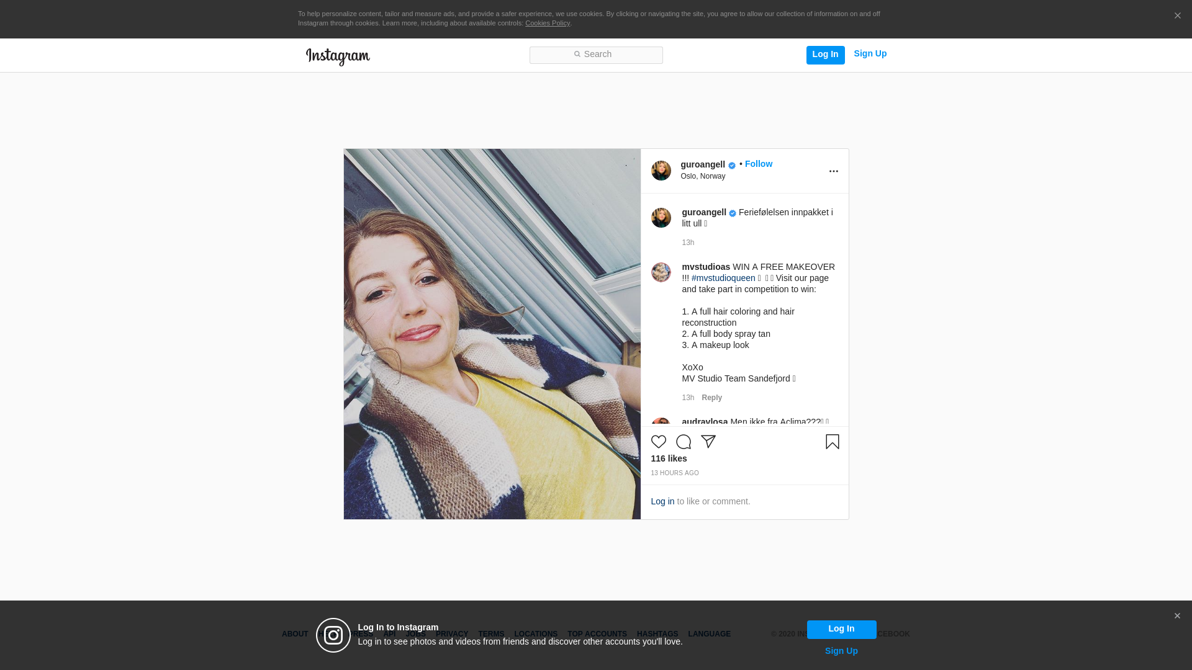Open the three-dot more options menu
This screenshot has height=670, width=1192.
[x=833, y=171]
